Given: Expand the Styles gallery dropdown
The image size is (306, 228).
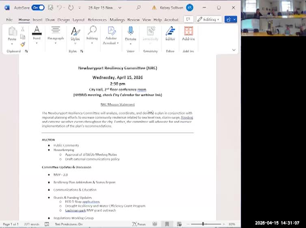Looking at the screenshot, I should [75, 44].
